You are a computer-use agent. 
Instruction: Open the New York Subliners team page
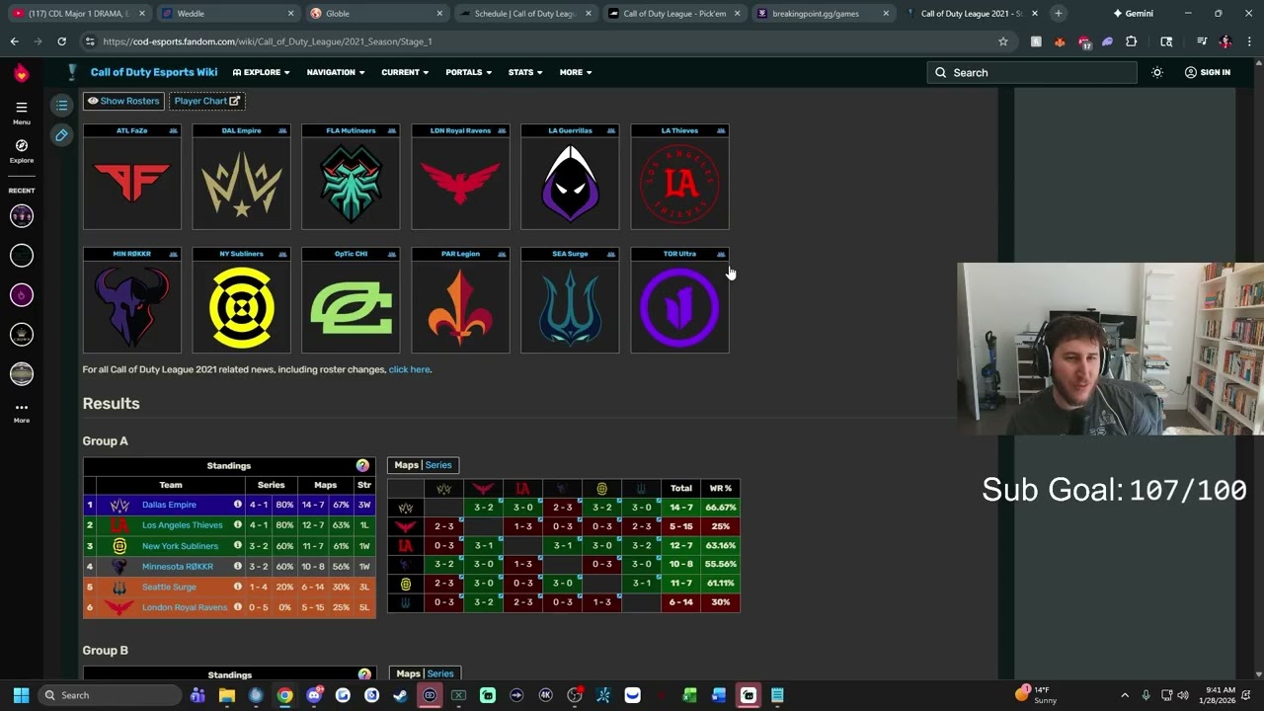(x=180, y=546)
